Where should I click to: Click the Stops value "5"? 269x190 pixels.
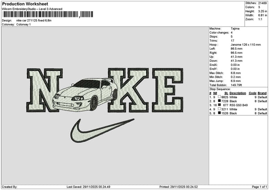pyautogui.click(x=232, y=37)
